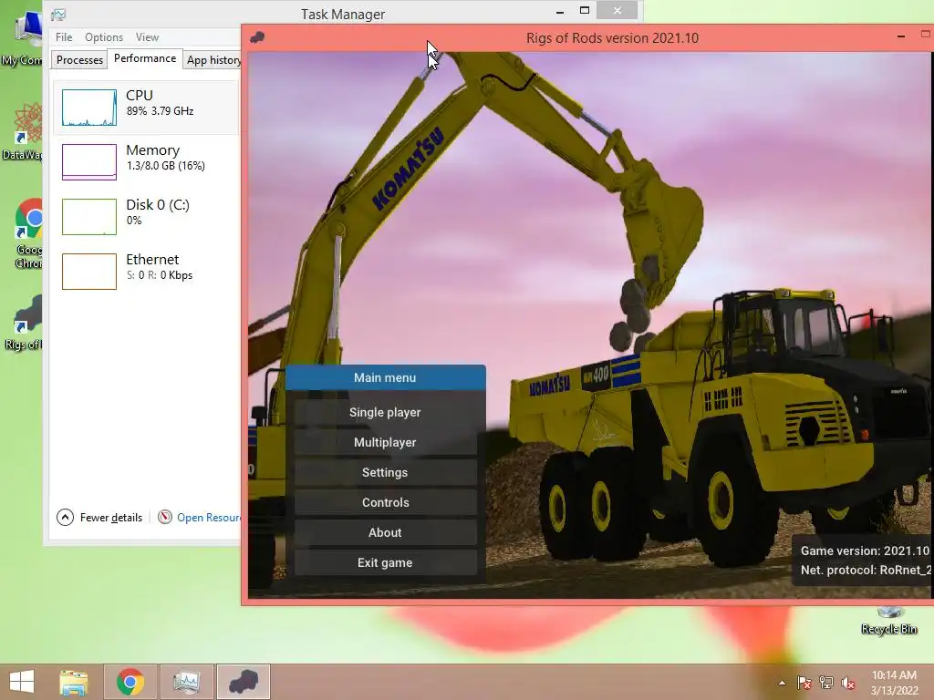
Task: Click the Resource Monitor gauge icon
Action: (165, 518)
